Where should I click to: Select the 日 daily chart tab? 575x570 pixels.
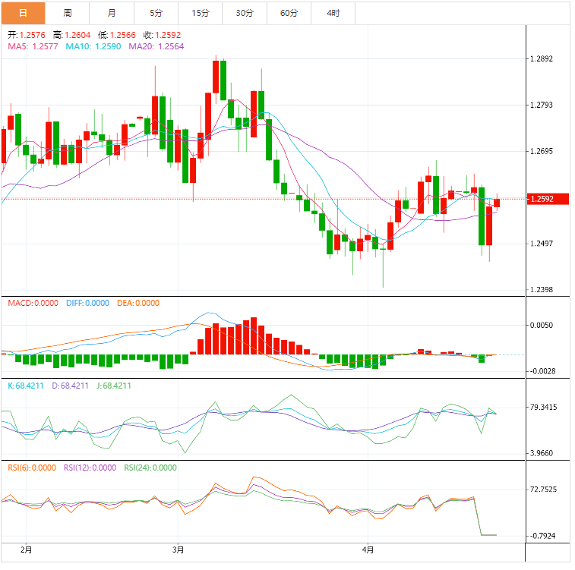pyautogui.click(x=23, y=13)
